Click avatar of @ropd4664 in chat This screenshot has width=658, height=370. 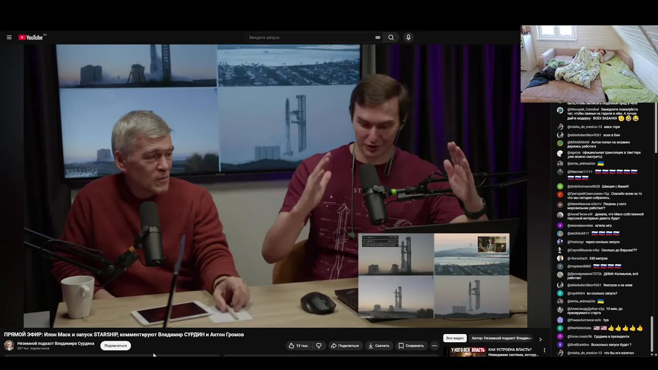(560, 293)
